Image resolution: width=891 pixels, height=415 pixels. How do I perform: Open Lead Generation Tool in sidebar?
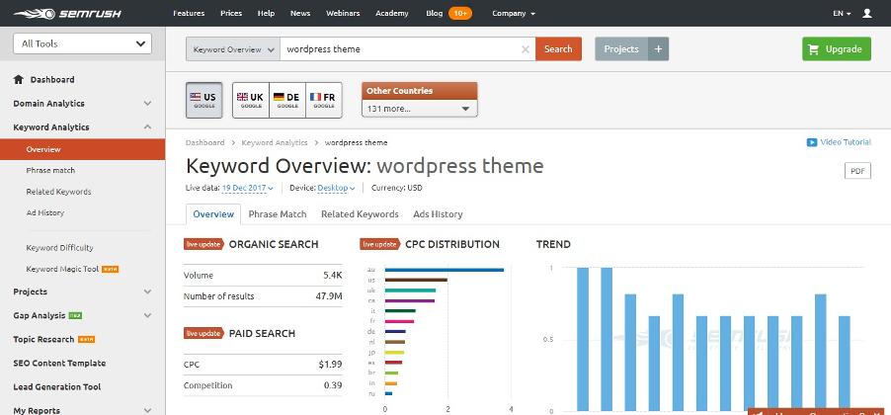57,387
